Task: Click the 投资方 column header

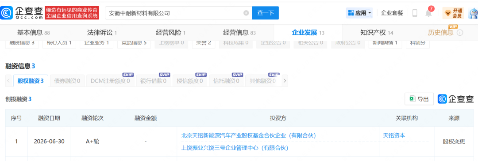Action: (278, 118)
